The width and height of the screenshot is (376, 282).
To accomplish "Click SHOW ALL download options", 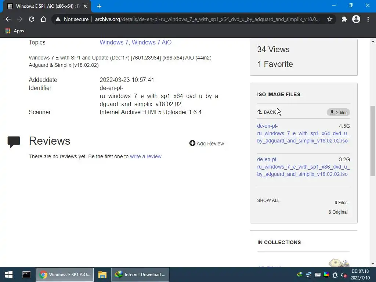I will coord(268,200).
